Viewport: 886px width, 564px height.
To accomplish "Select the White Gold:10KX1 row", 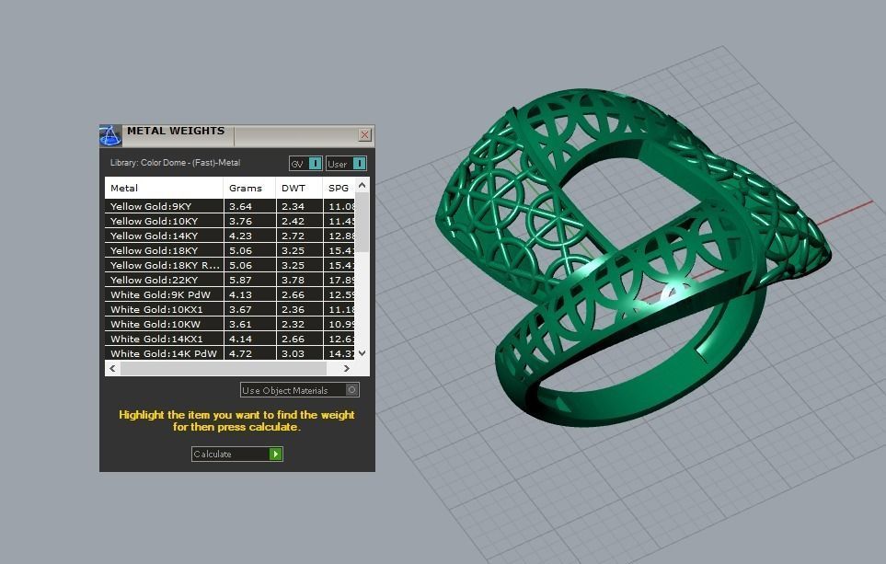I will click(229, 309).
